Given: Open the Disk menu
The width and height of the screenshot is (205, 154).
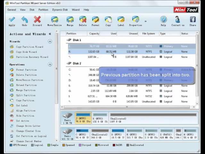Looking at the screenshot, I should (32, 10).
